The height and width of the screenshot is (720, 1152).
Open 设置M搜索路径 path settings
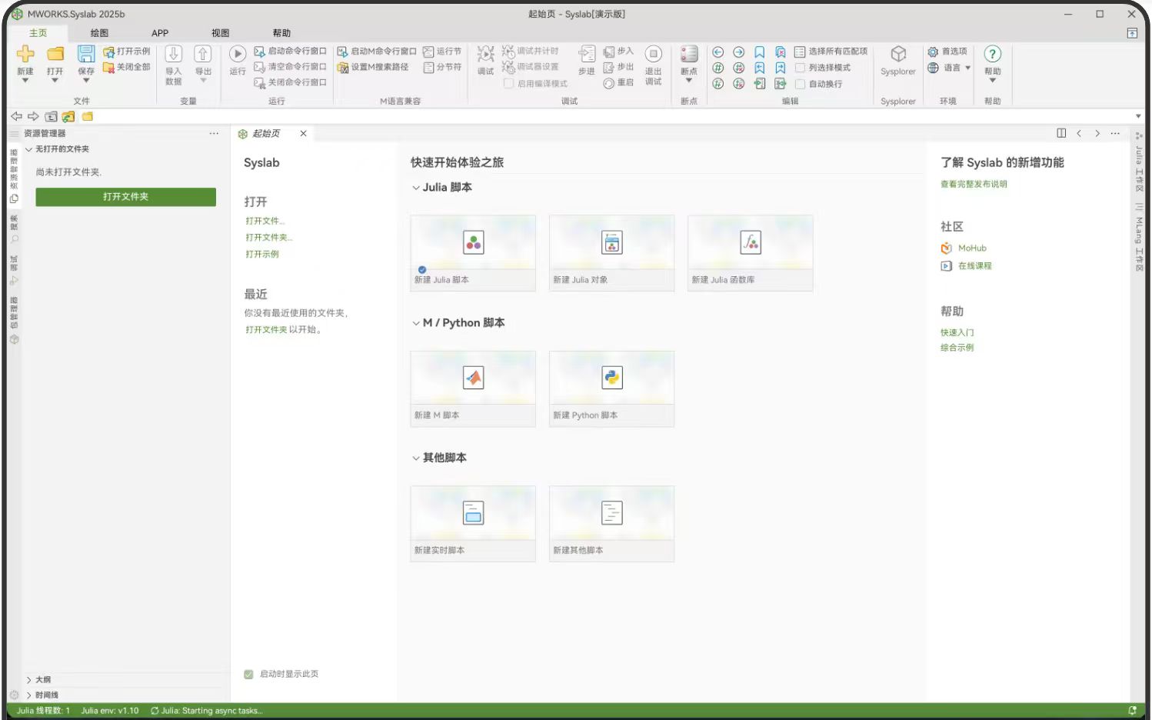373,67
